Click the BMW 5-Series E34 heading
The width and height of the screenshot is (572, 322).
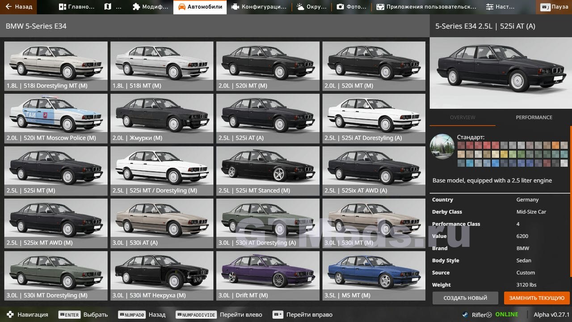click(36, 26)
